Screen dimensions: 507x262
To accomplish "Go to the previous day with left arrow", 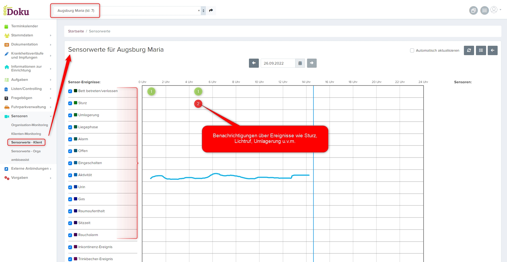I will tap(254, 63).
